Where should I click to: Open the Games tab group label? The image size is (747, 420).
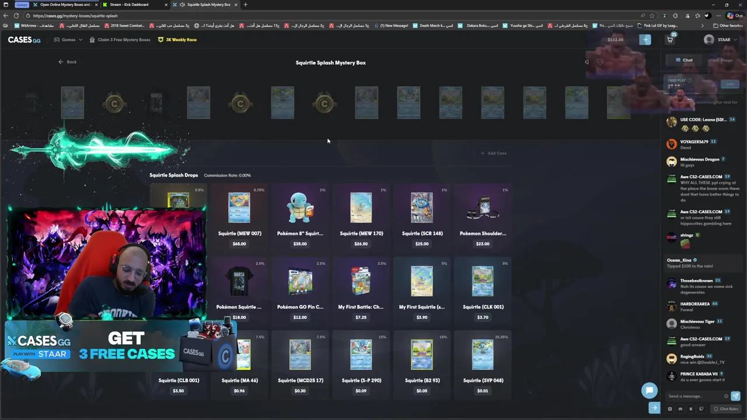tap(22, 5)
